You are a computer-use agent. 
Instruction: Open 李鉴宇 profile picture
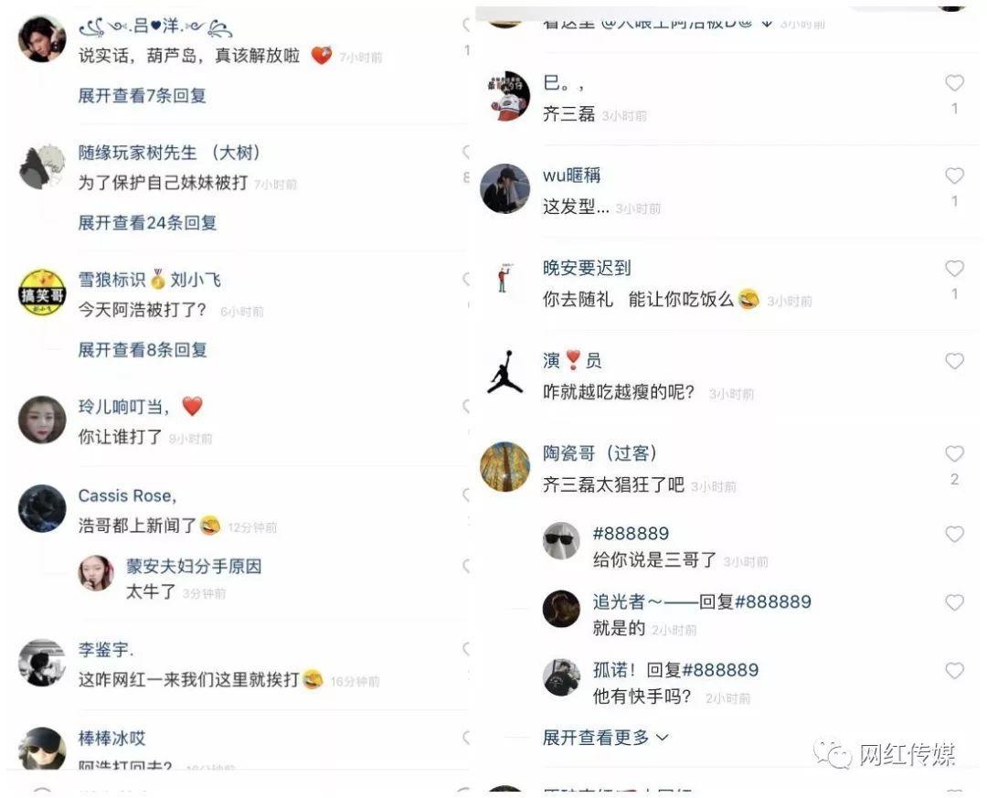[42, 663]
